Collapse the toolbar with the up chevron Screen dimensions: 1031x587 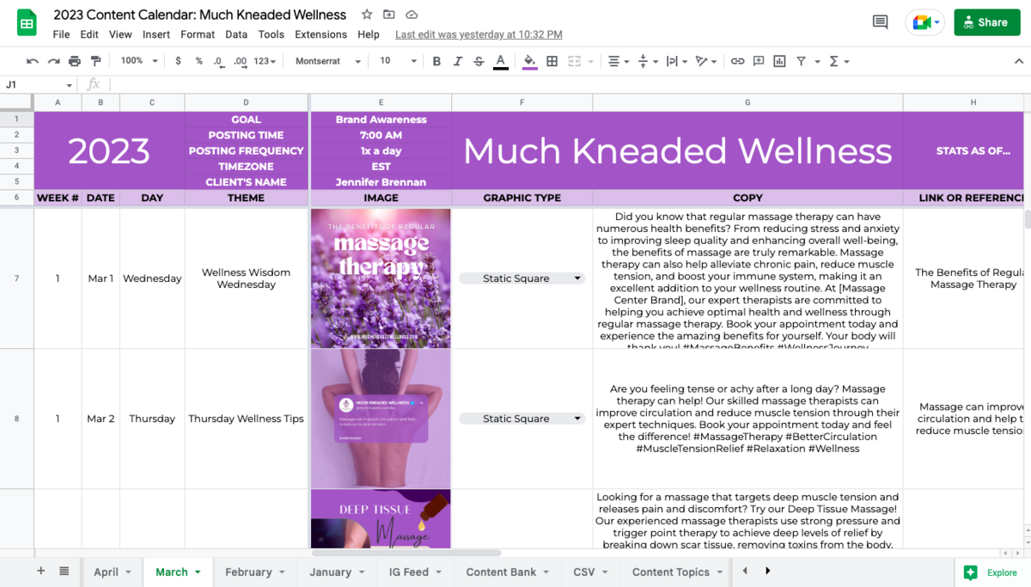(x=1019, y=61)
